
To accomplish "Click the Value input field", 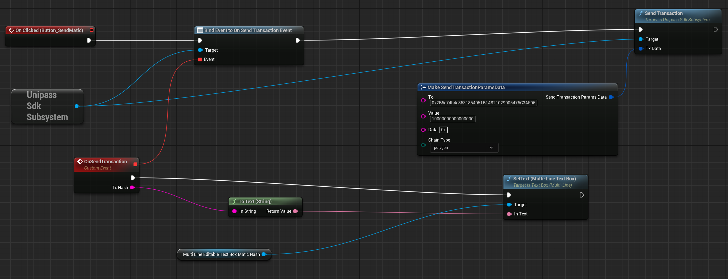I will [453, 119].
